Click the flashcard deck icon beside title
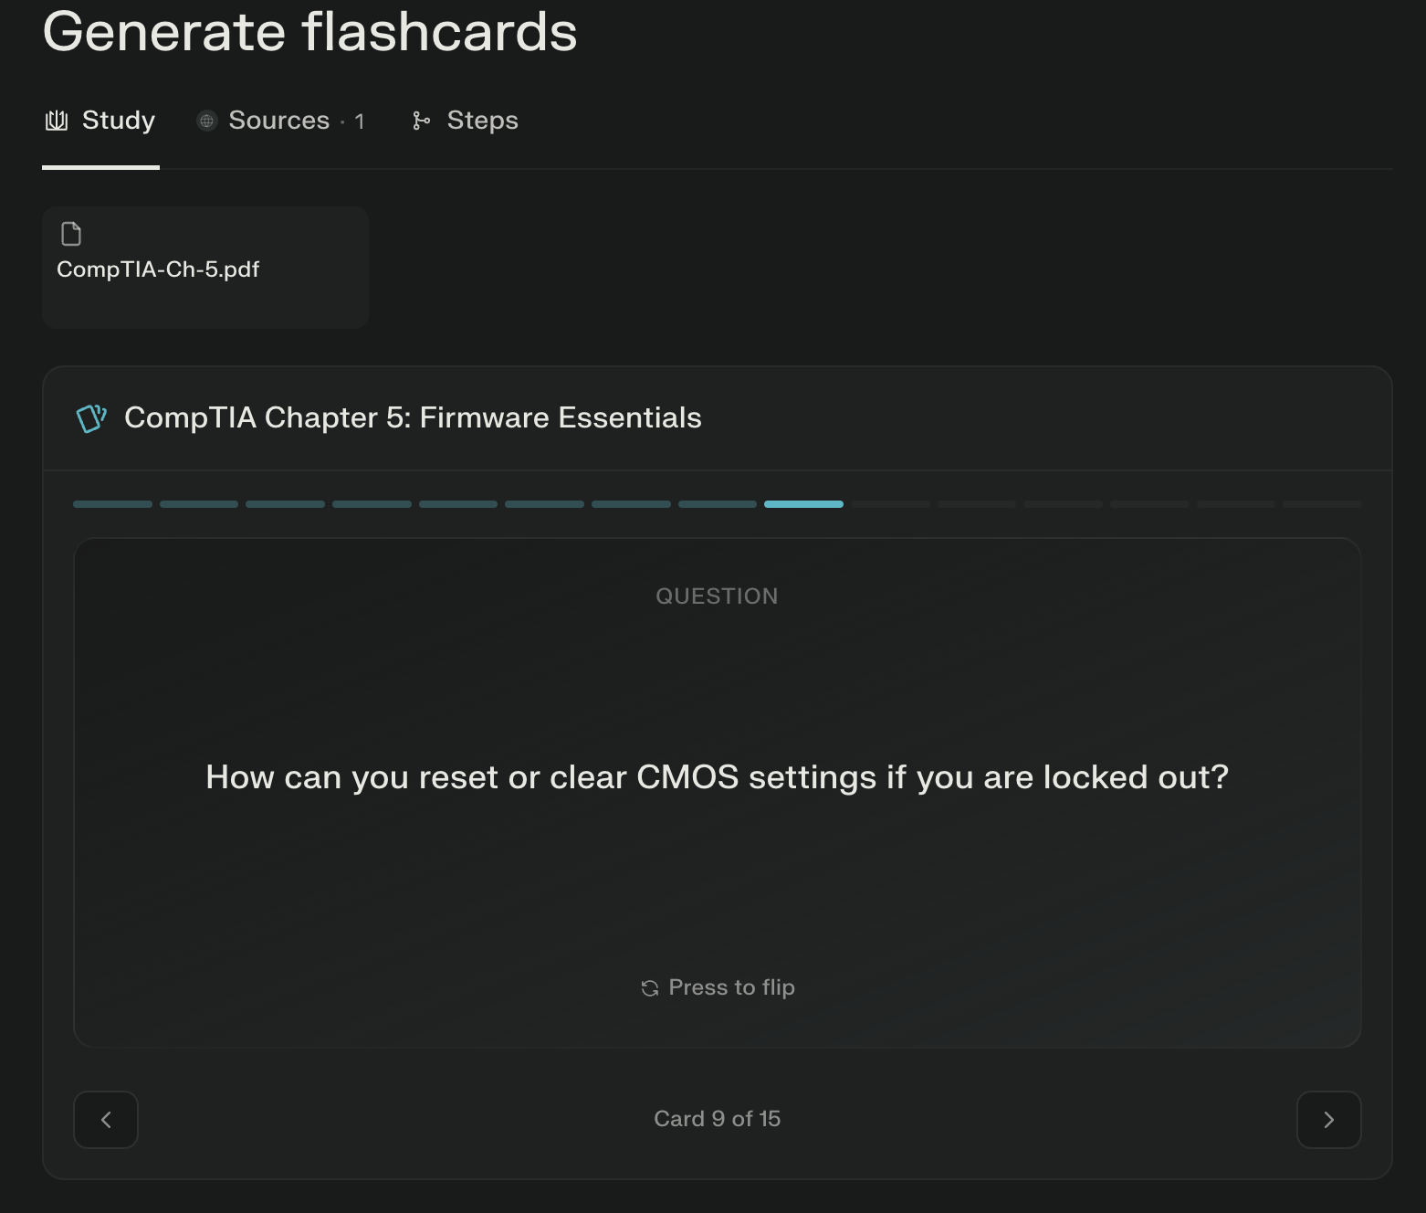This screenshot has width=1426, height=1213. coord(91,418)
